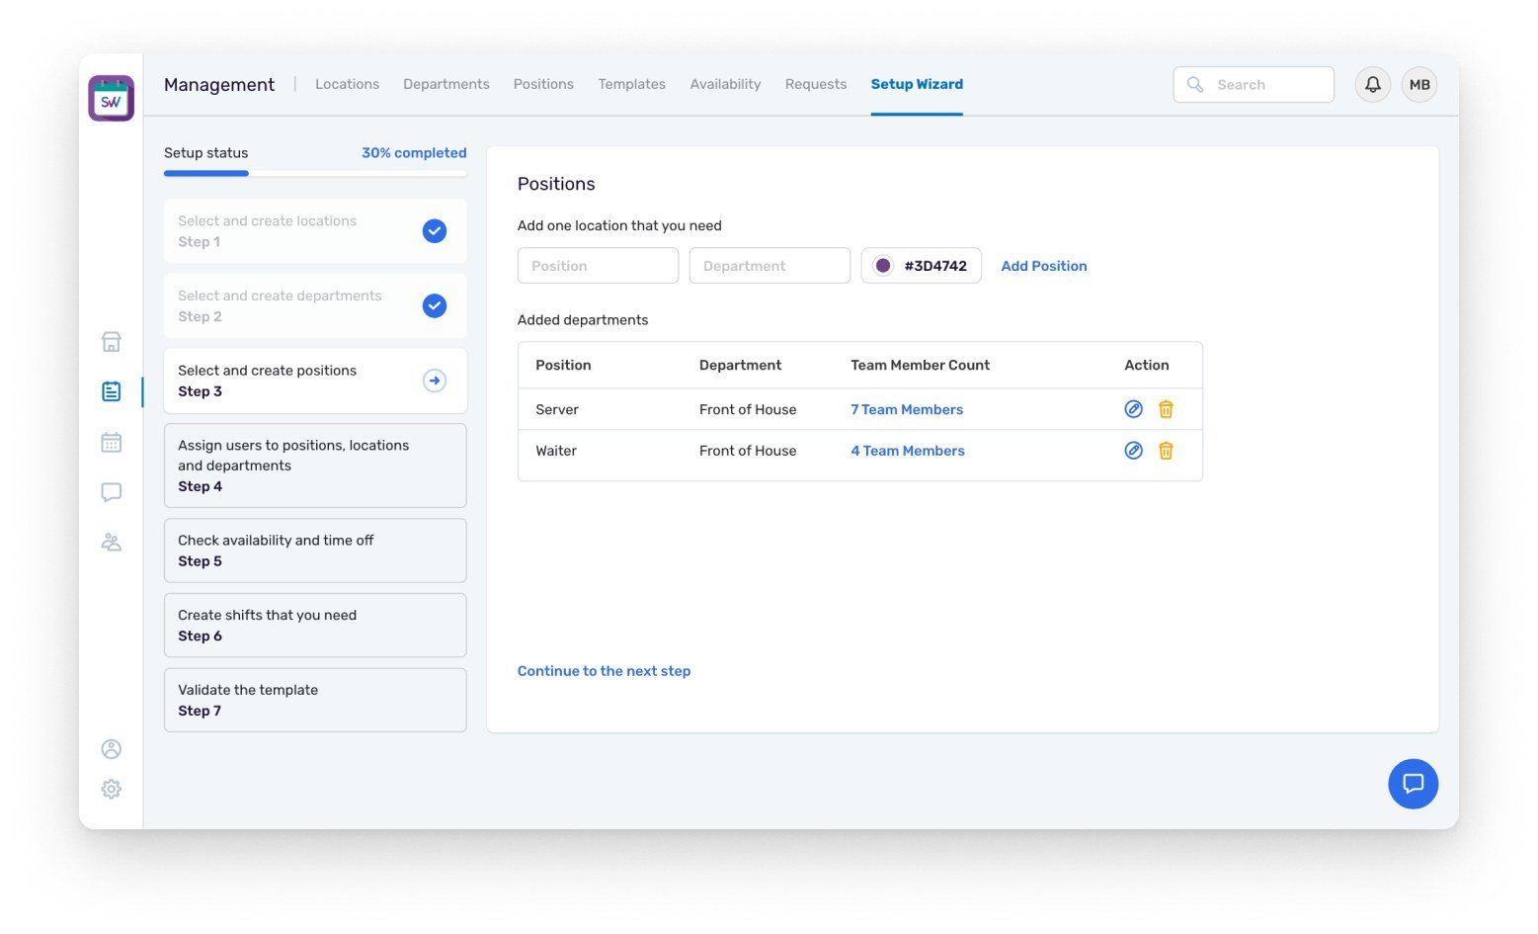The width and height of the screenshot is (1538, 934).
Task: Open the notifications bell
Action: pyautogui.click(x=1373, y=85)
